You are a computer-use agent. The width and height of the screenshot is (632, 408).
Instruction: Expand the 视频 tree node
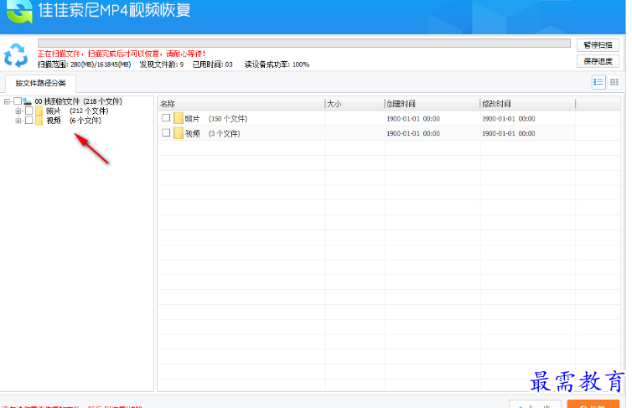(18, 121)
